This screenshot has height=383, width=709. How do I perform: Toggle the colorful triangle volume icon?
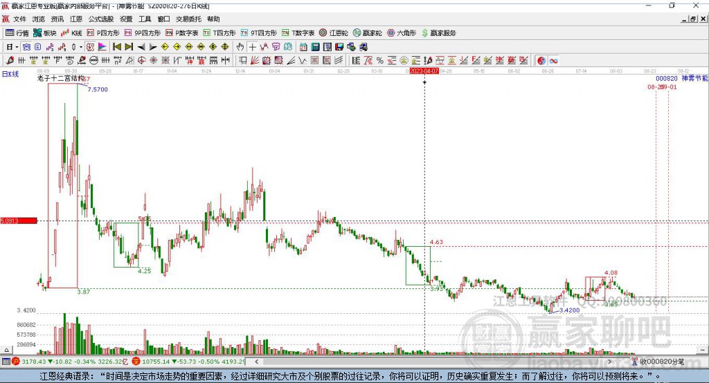coord(102,47)
